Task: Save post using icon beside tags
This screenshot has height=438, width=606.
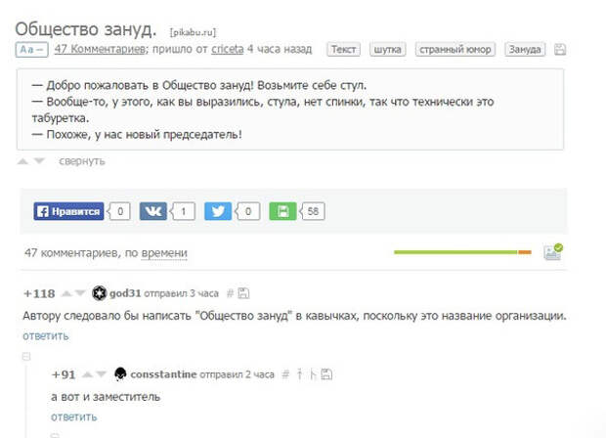Action: tap(560, 50)
